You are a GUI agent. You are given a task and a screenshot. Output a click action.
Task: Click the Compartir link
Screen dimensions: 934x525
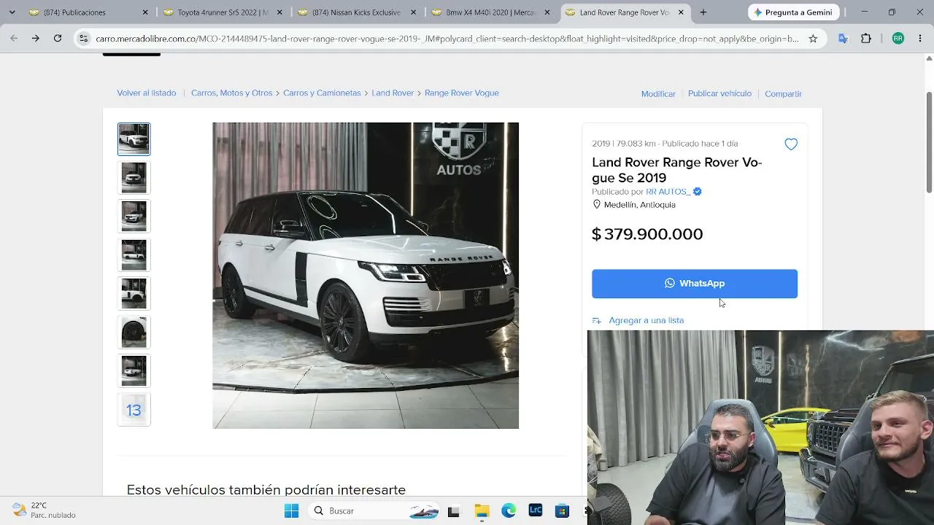(783, 94)
